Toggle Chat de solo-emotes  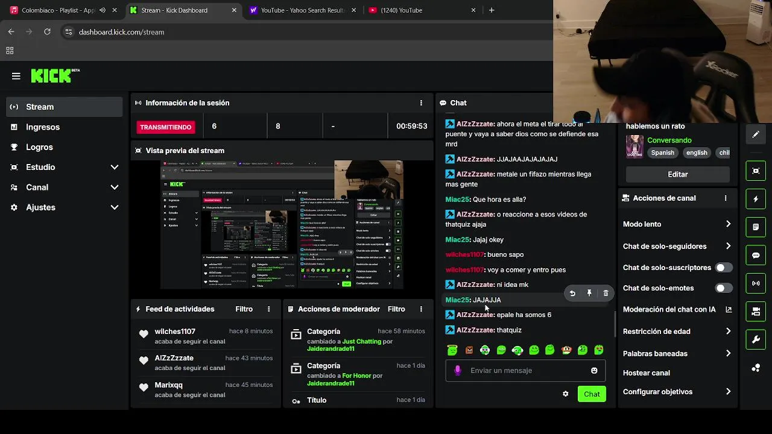(x=723, y=288)
